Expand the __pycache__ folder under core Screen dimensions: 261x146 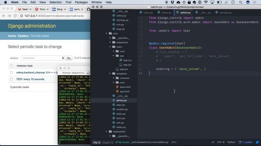click(110, 38)
